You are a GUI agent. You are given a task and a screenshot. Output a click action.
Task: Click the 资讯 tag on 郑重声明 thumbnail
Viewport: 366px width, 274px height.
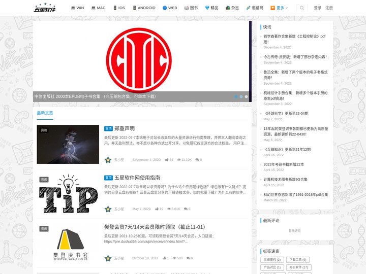[44, 130]
